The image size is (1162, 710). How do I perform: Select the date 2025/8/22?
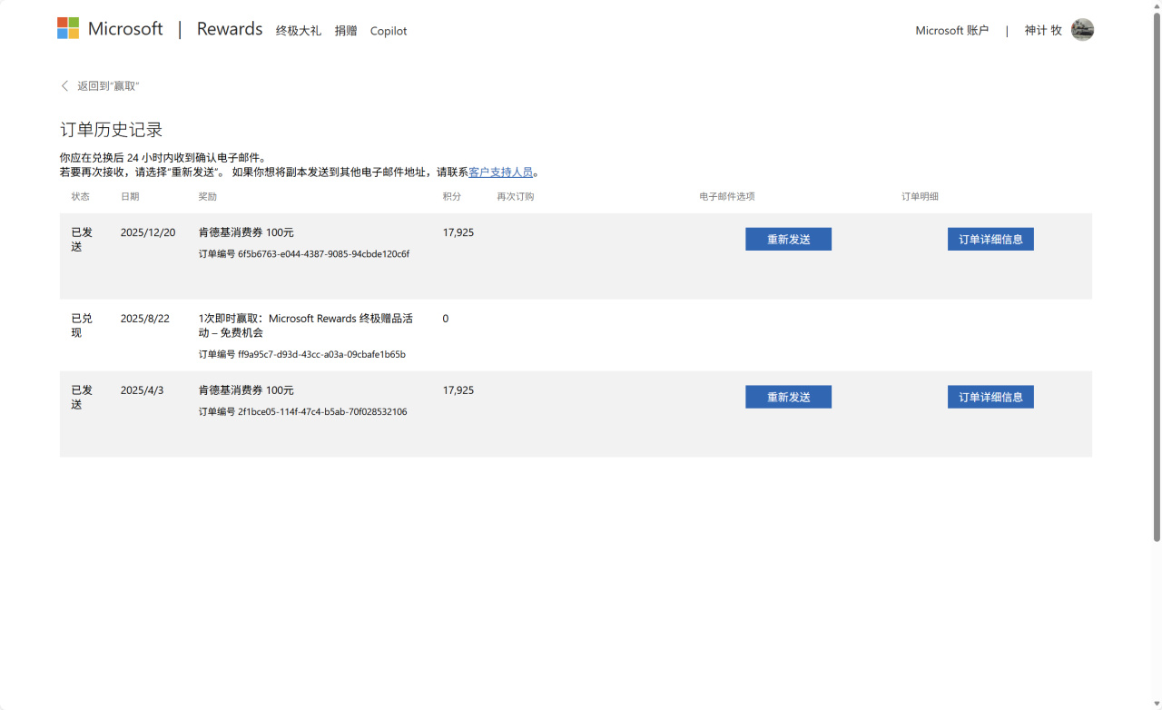pos(145,319)
